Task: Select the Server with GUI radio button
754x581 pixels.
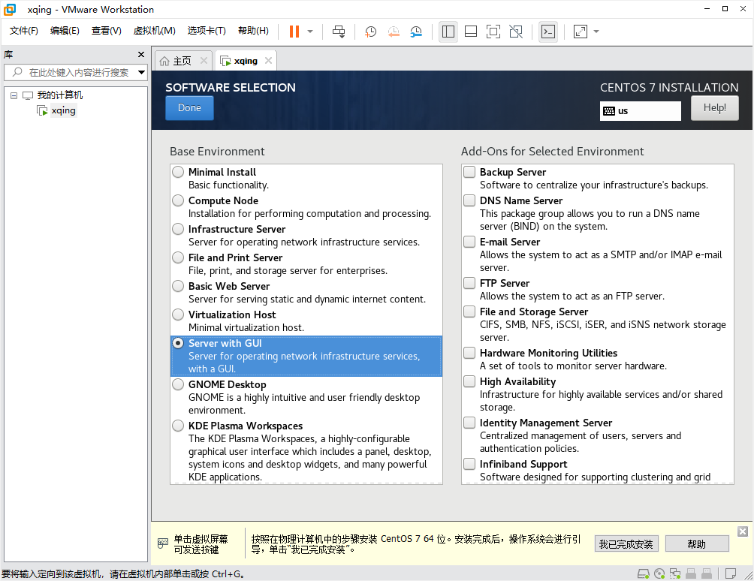Action: point(178,343)
